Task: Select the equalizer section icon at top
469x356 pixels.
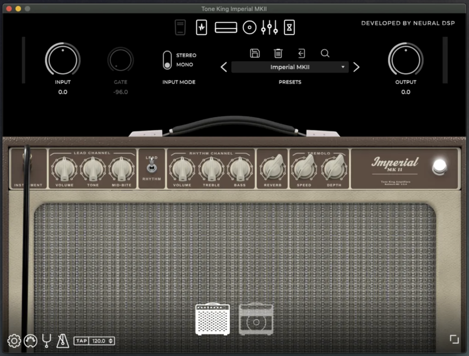Action: pos(269,28)
